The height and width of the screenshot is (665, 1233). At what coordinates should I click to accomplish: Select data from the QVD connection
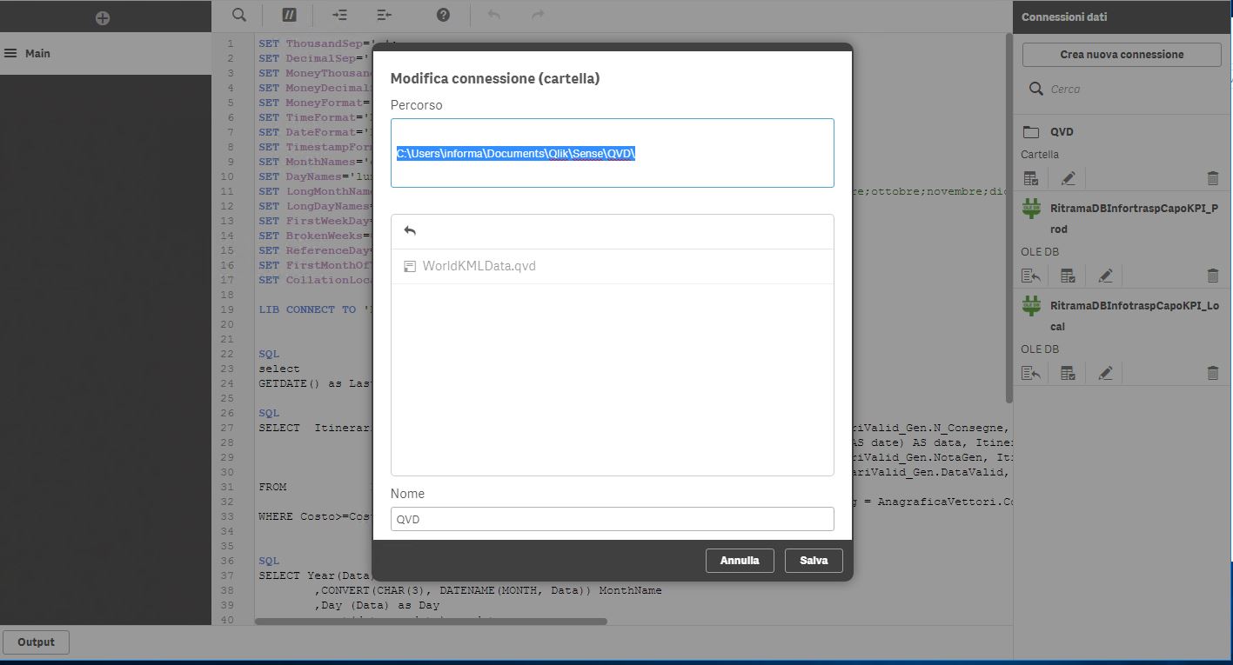(1031, 178)
